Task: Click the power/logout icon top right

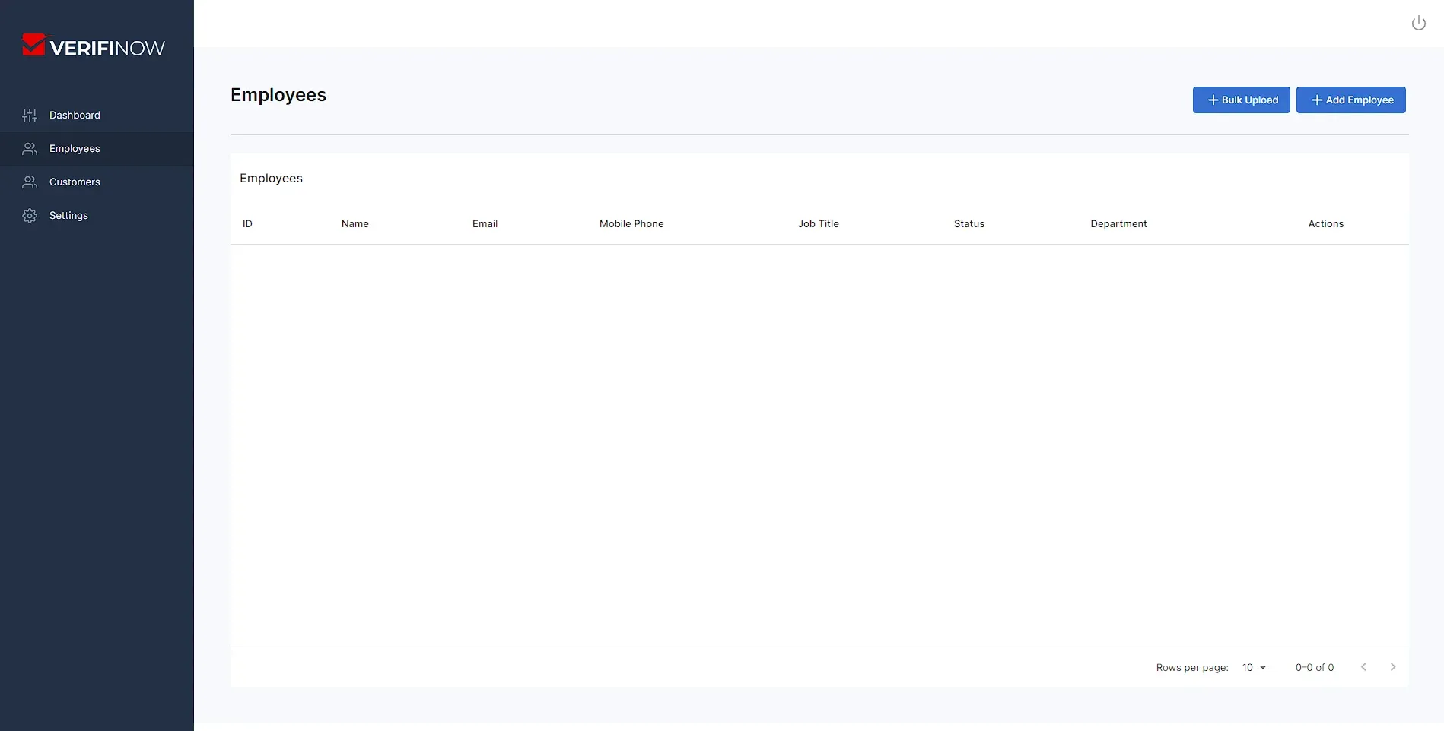Action: (x=1418, y=22)
